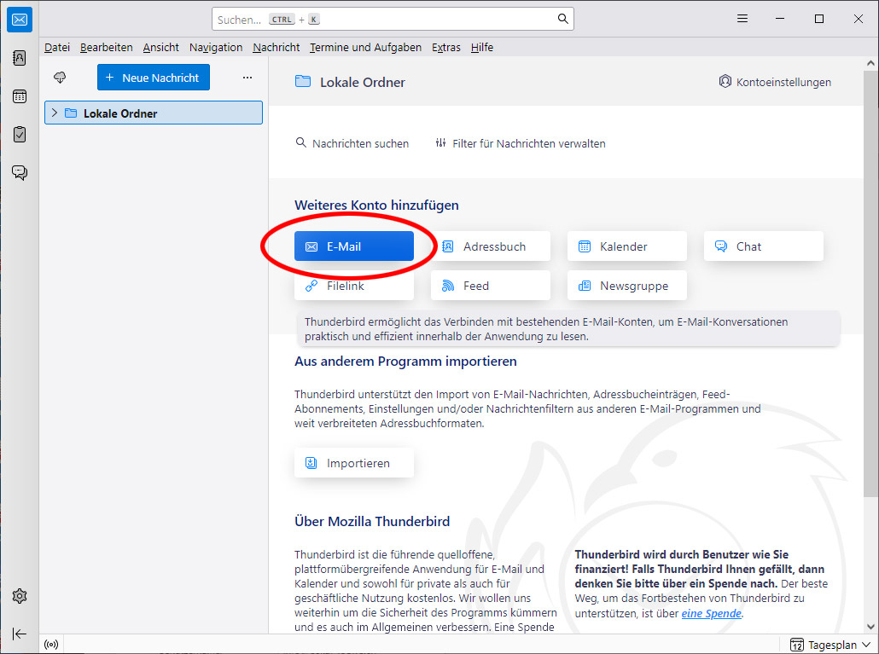Open the Address Book space icon

20,58
